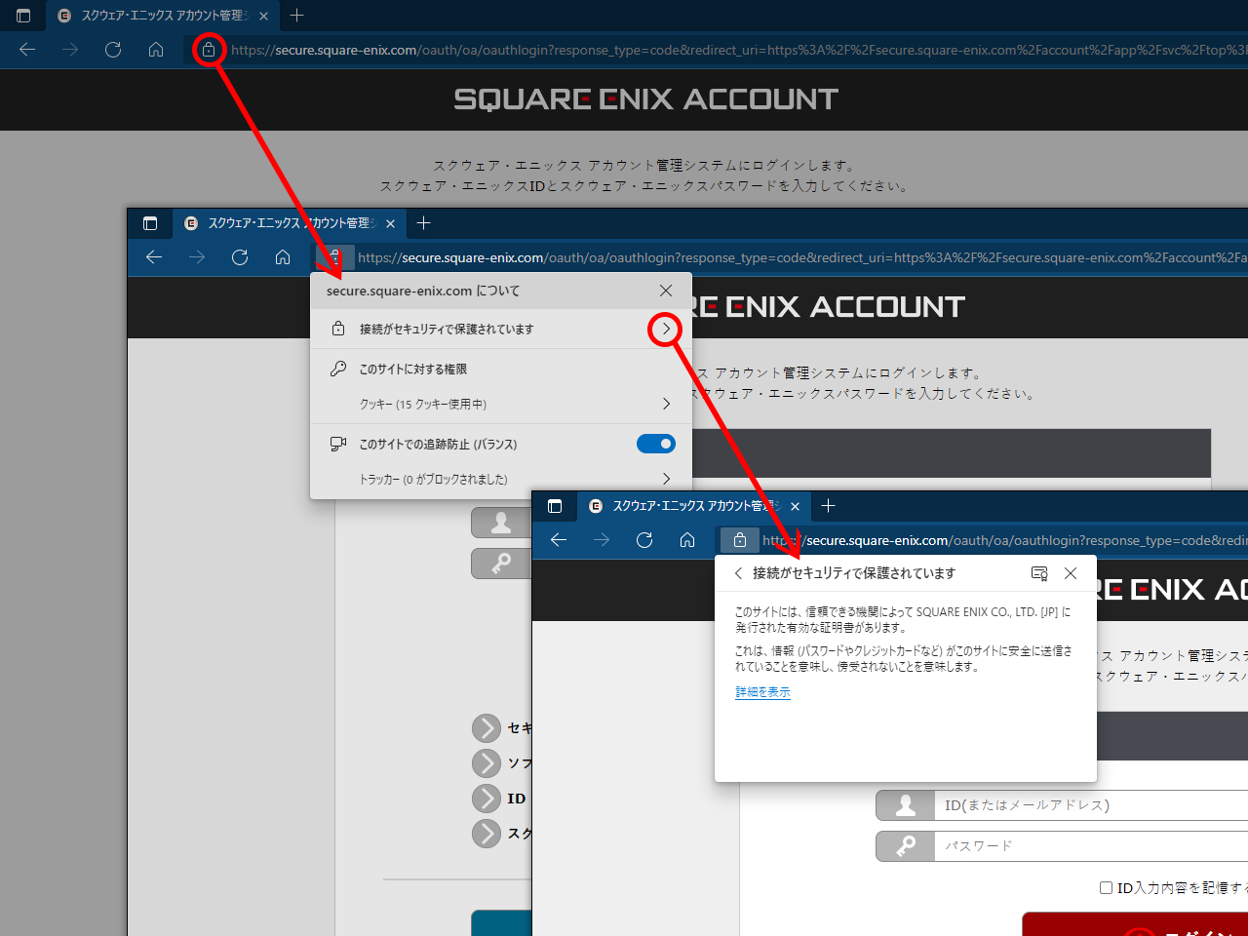Open the tab actions menu in the rearmost window

point(23,16)
